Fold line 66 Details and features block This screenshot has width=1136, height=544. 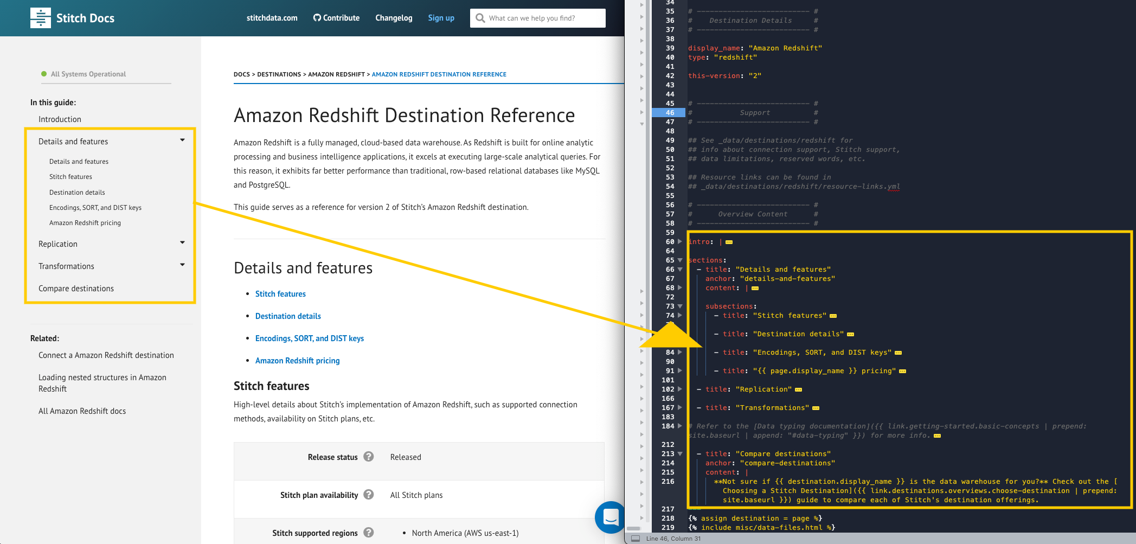[x=680, y=270]
